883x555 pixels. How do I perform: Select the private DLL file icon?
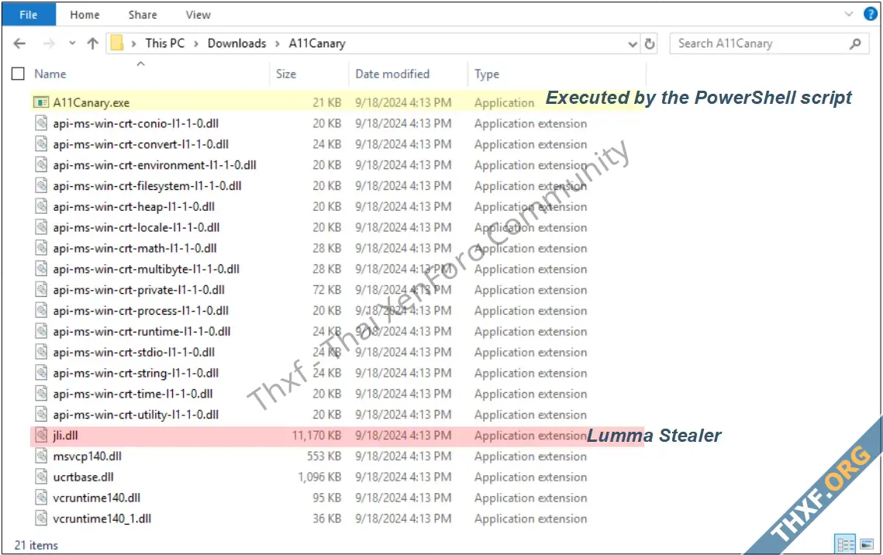point(41,290)
